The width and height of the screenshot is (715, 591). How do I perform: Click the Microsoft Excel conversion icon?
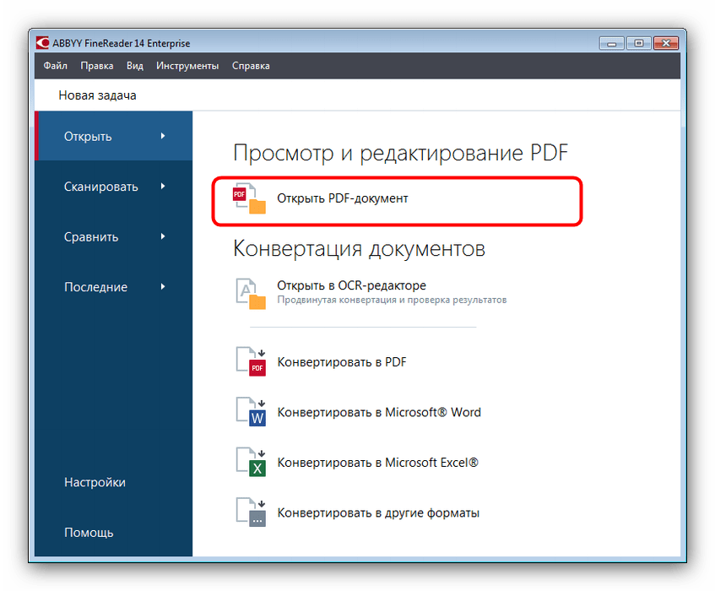tap(250, 463)
